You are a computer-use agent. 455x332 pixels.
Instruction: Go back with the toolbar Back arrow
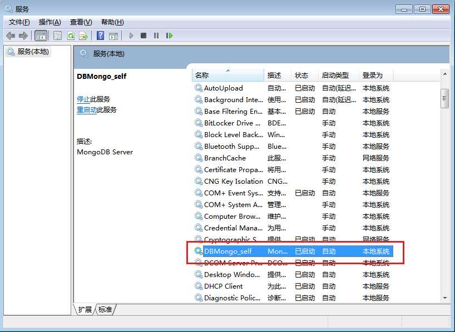pyautogui.click(x=11, y=36)
